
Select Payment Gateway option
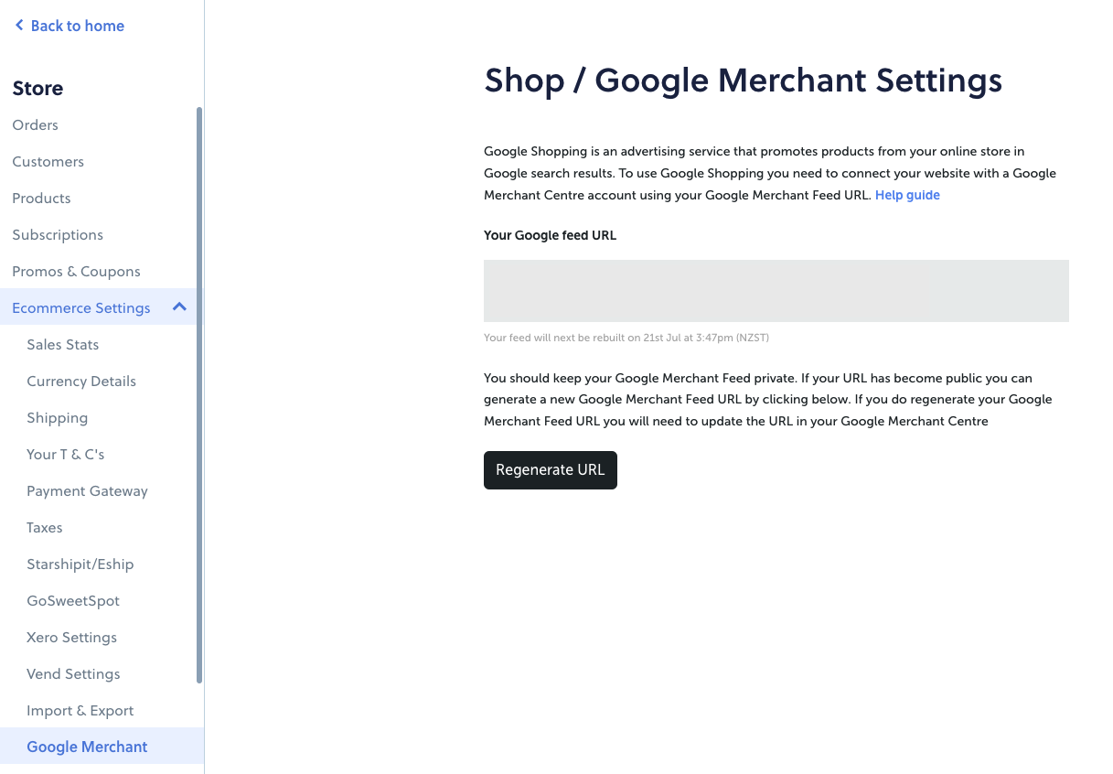click(x=87, y=491)
